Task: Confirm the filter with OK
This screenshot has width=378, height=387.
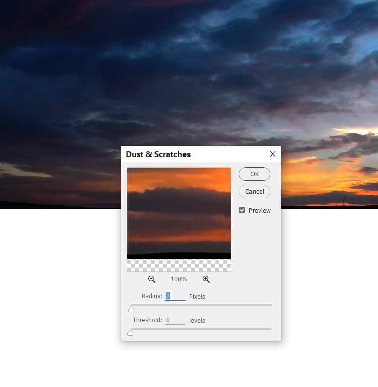Action: 255,174
